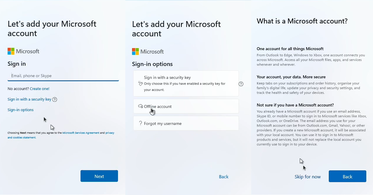
Task: Click the key icon in the security key card
Action: tap(140, 84)
